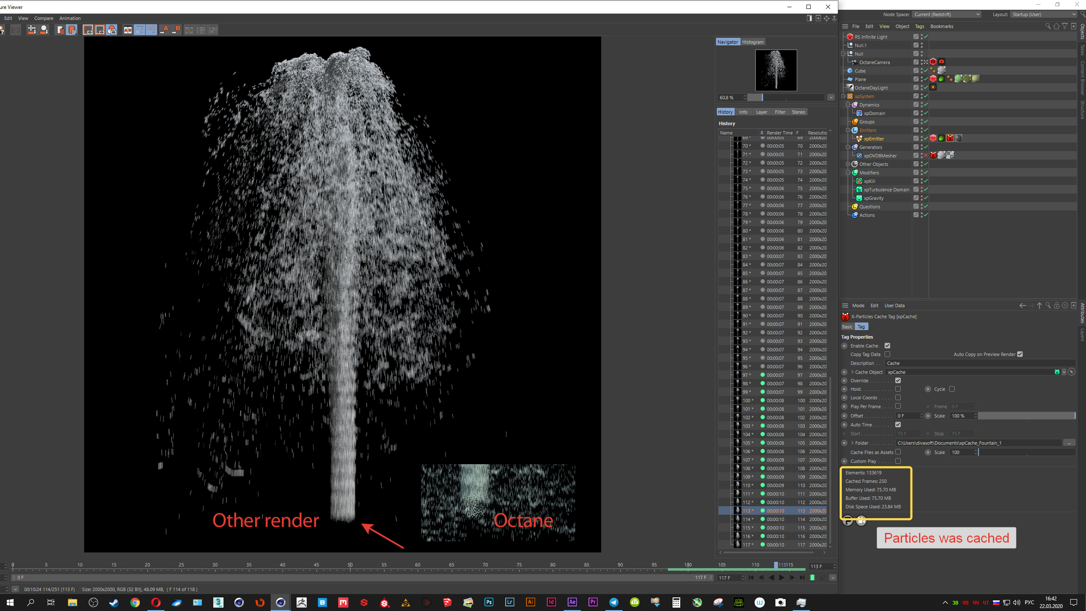Switch to the Basic tab of xpCache tag
Image resolution: width=1086 pixels, height=611 pixels.
click(x=847, y=327)
